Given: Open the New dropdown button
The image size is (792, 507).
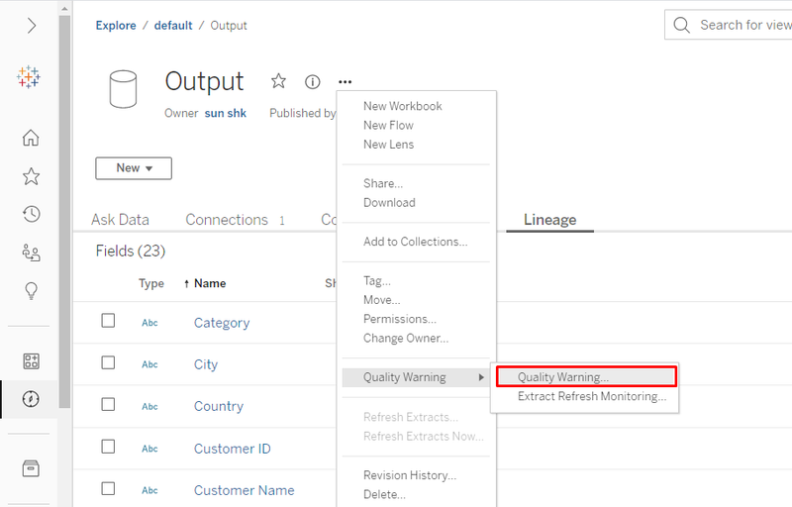Looking at the screenshot, I should point(134,168).
